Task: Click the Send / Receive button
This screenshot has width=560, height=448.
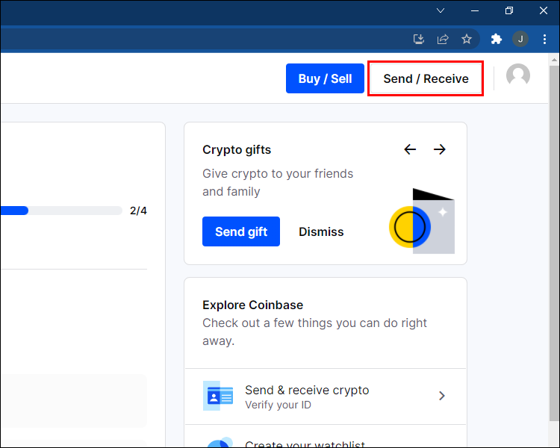Action: click(x=426, y=78)
